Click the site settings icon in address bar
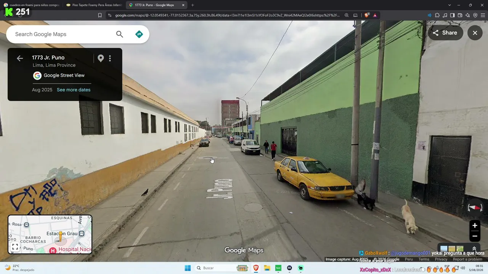The width and height of the screenshot is (488, 274). [110, 15]
